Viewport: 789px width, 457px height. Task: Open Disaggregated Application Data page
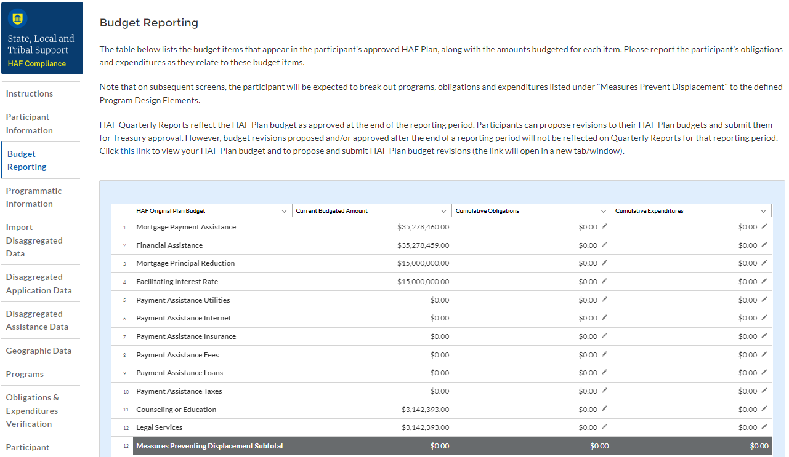point(39,284)
